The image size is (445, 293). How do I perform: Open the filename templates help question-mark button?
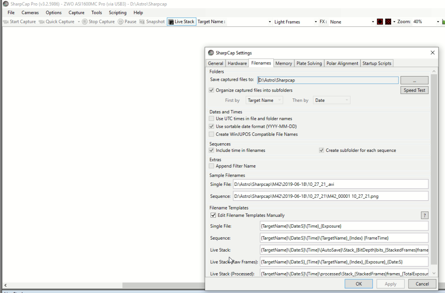[425, 215]
